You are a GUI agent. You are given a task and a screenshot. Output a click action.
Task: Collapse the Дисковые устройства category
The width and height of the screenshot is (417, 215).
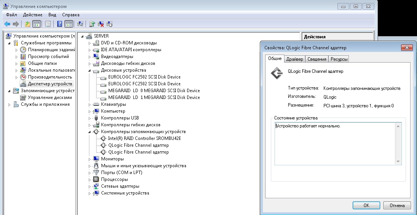[x=90, y=71]
